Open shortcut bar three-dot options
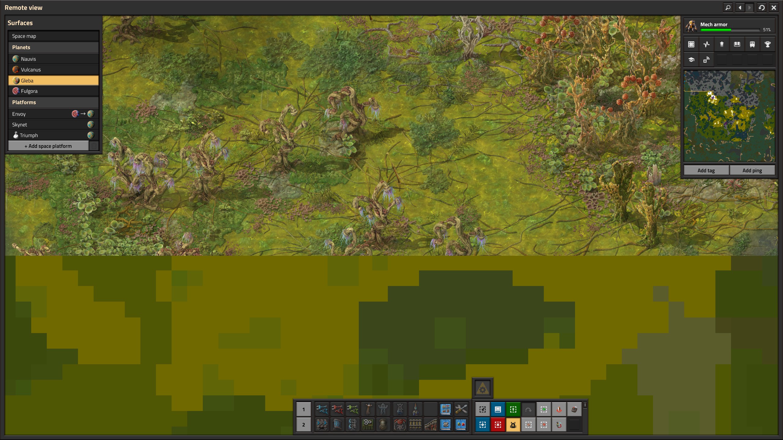 (585, 405)
